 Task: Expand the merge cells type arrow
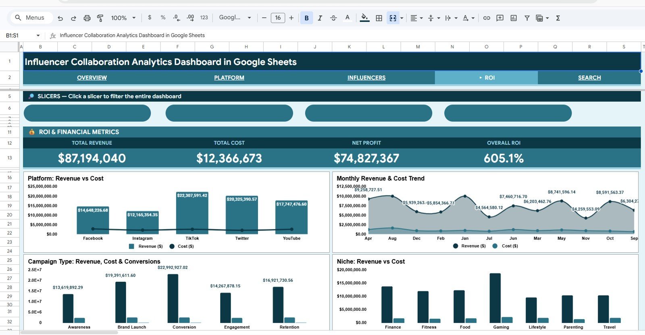(x=402, y=18)
